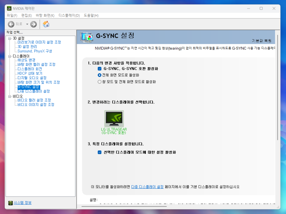Open 해상도 변경 page

pos(26,60)
